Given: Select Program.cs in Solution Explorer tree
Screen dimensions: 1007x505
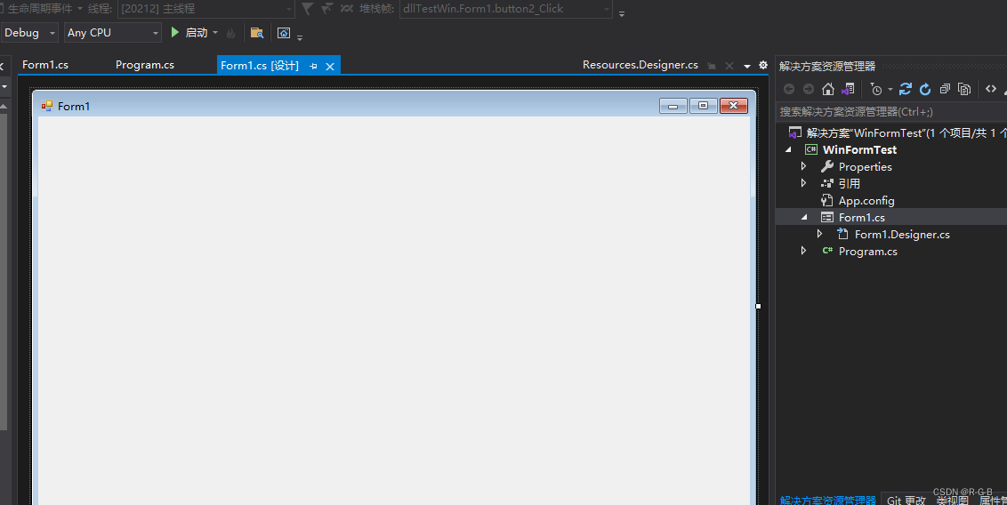Looking at the screenshot, I should point(867,251).
